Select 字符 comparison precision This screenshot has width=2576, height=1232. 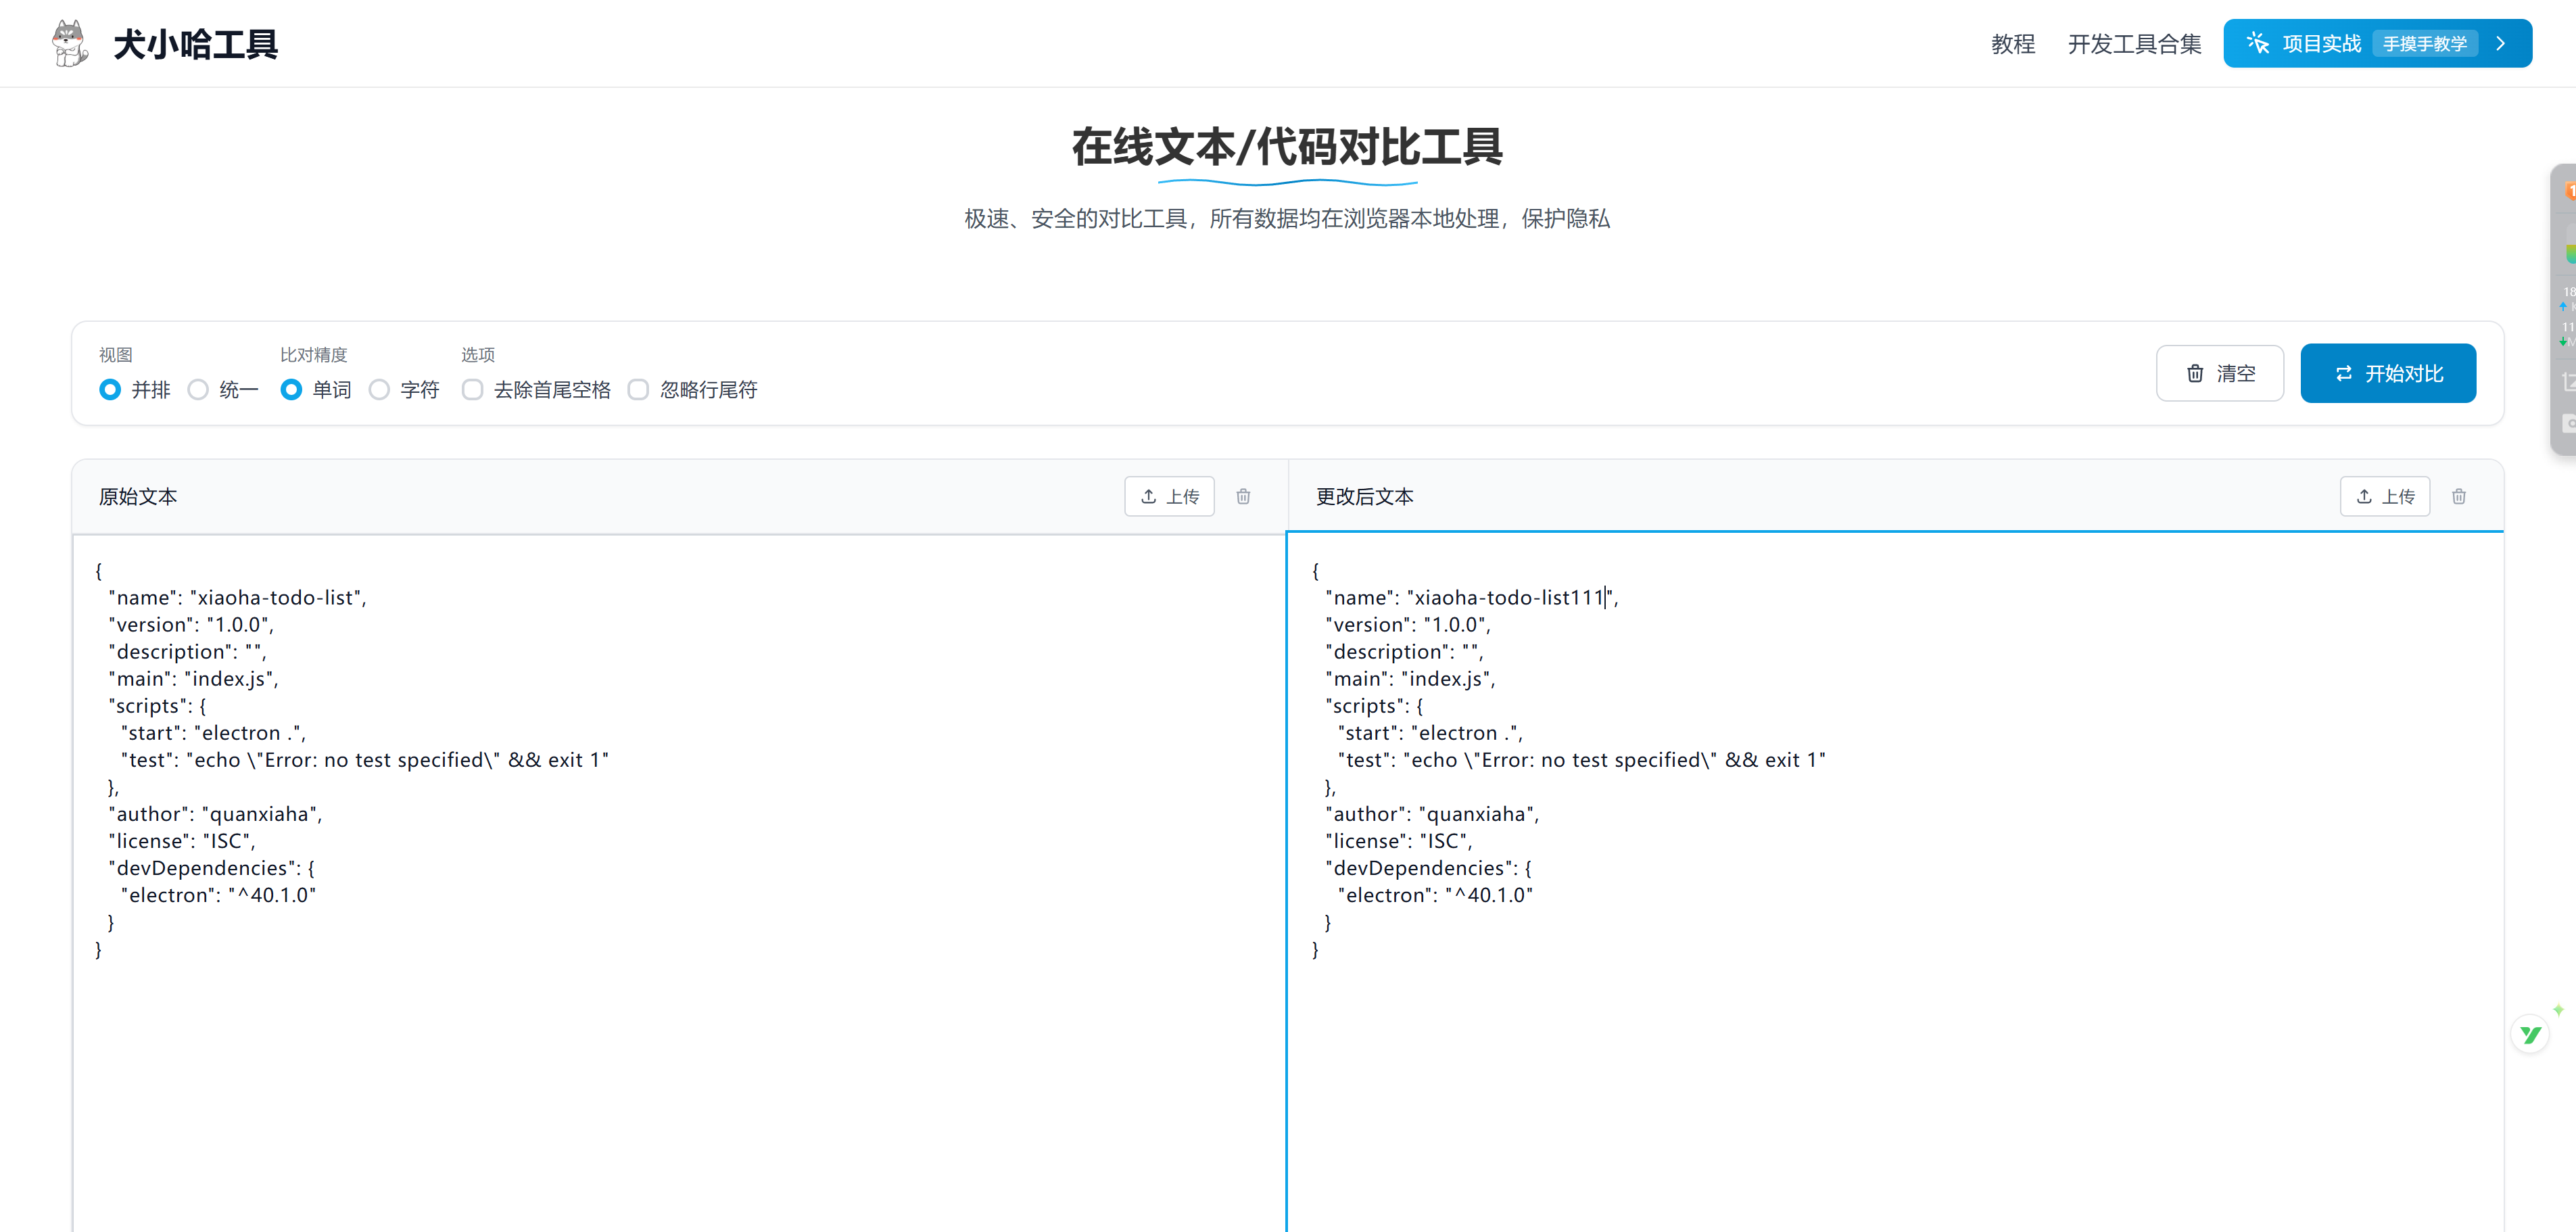[x=379, y=389]
